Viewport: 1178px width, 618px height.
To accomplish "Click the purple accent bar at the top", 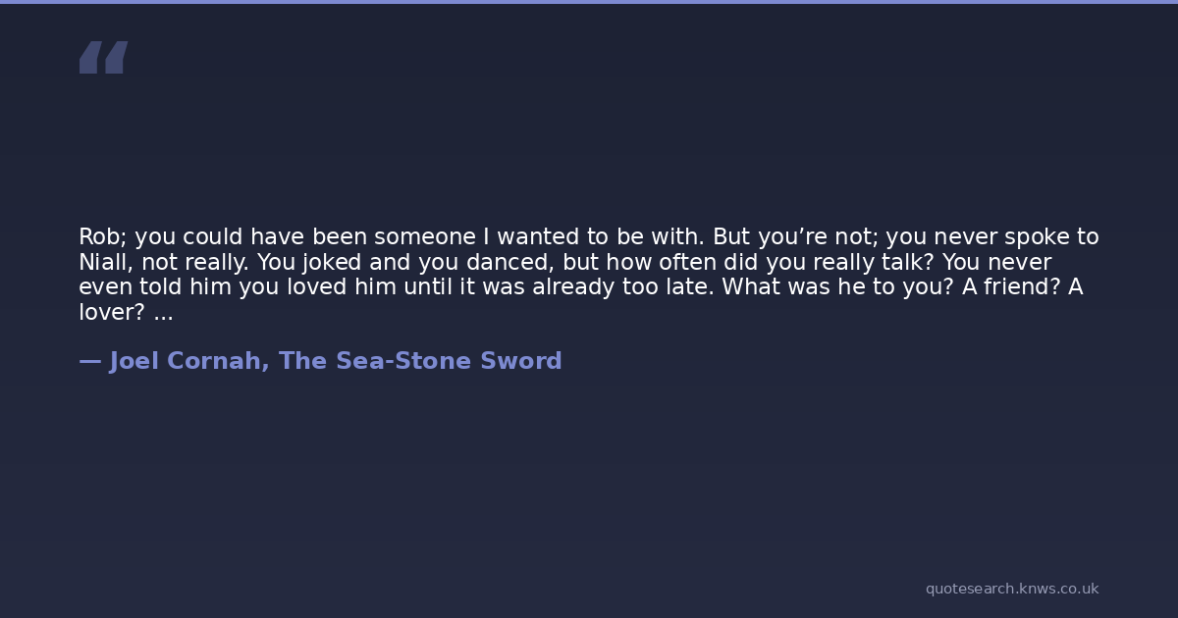I will tap(589, 2).
